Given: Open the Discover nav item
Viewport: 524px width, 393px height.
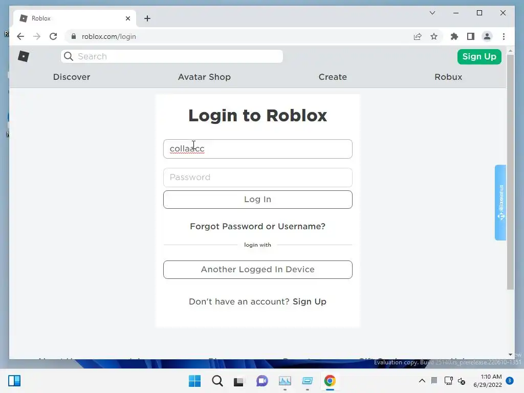Looking at the screenshot, I should (72, 77).
